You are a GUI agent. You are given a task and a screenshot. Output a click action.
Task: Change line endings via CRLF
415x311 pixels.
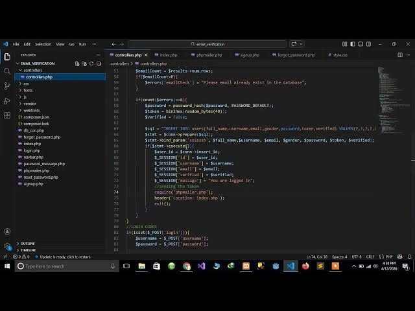click(x=370, y=257)
